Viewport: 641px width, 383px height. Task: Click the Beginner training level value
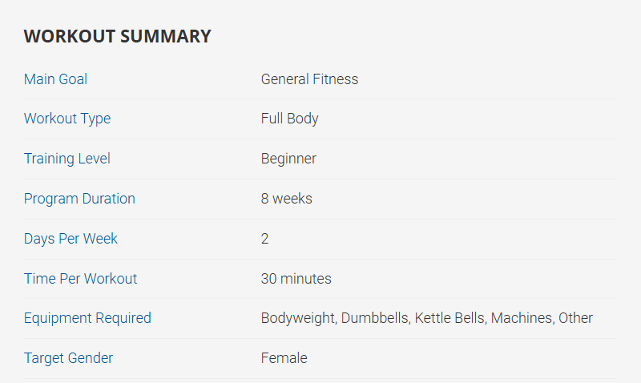(288, 159)
